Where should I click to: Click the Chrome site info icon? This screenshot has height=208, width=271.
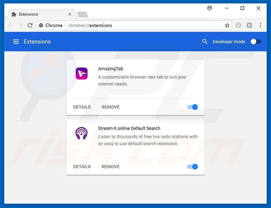[41, 25]
